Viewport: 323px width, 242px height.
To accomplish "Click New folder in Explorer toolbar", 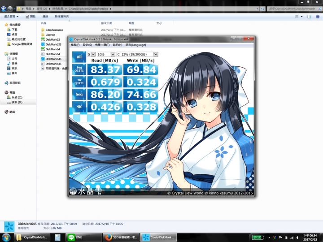I will coord(61,17).
